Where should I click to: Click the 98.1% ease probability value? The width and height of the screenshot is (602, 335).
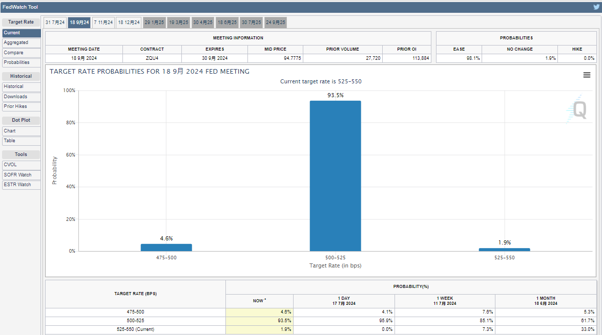[x=473, y=58]
